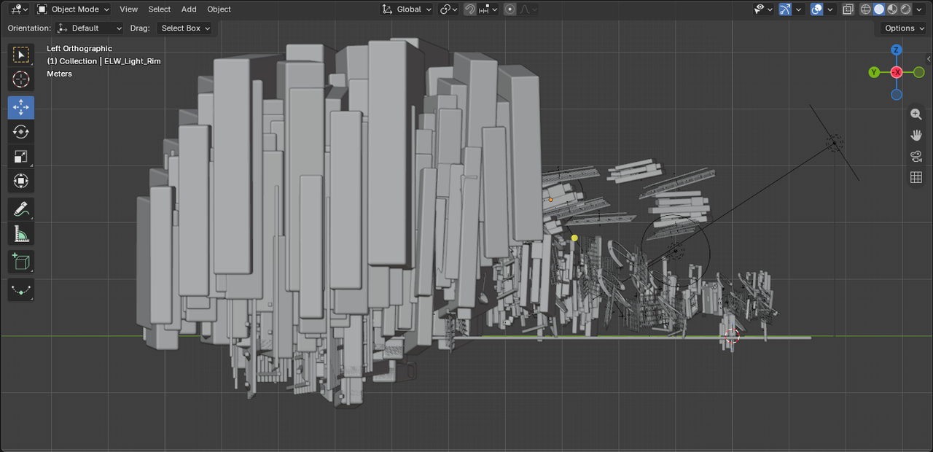Toggle snapping magnet button
The height and width of the screenshot is (452, 933).
click(470, 9)
